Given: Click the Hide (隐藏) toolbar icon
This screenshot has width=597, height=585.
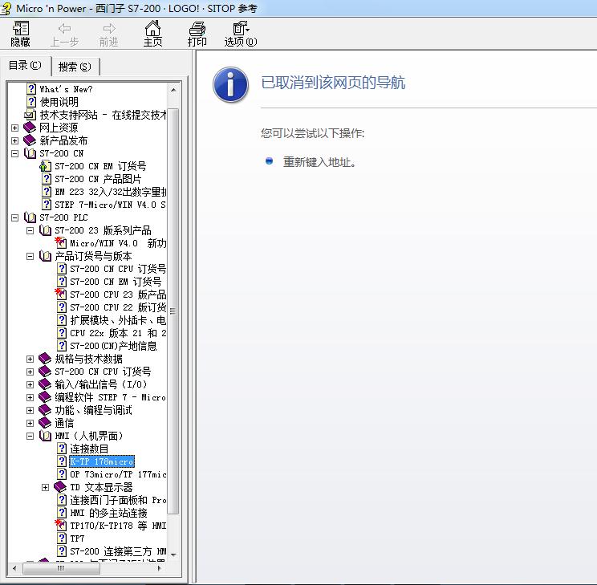Looking at the screenshot, I should [21, 29].
